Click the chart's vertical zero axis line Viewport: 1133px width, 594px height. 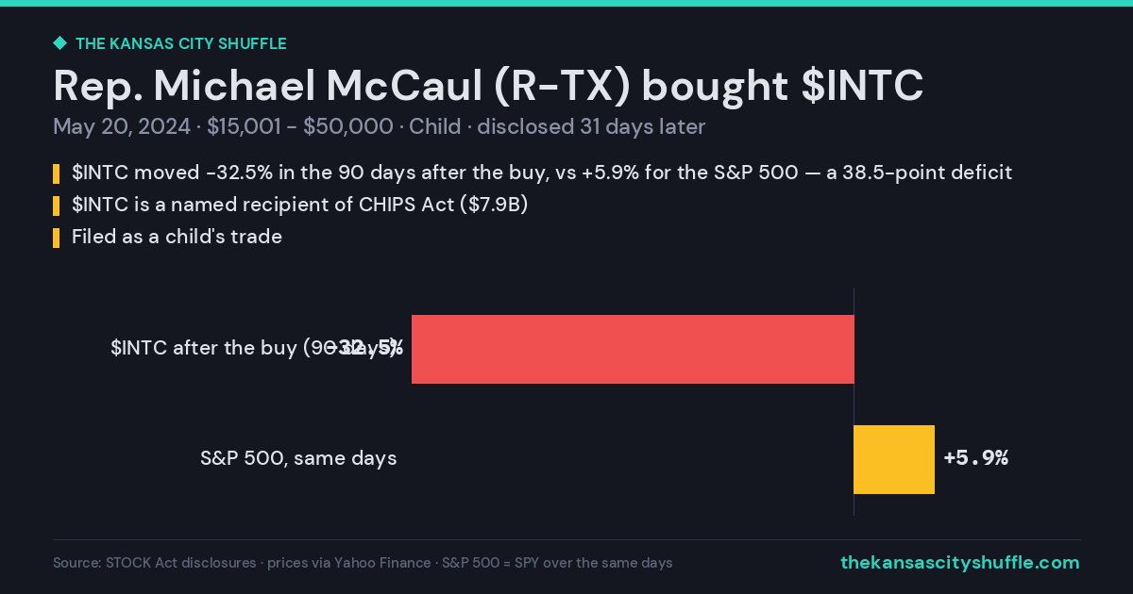coord(854,402)
